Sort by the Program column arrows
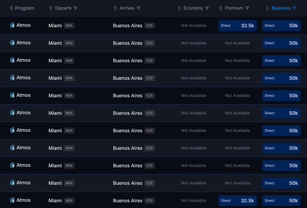307x208 pixels. [x=11, y=8]
